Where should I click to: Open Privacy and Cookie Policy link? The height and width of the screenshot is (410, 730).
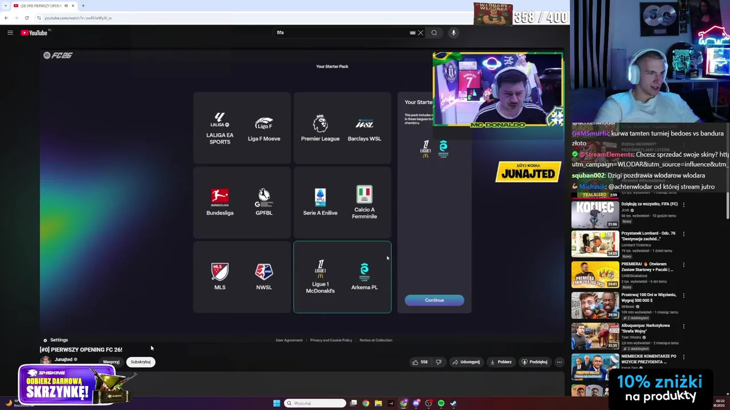point(331,340)
